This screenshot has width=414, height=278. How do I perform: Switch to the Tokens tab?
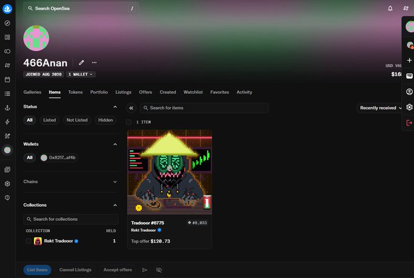pyautogui.click(x=75, y=92)
